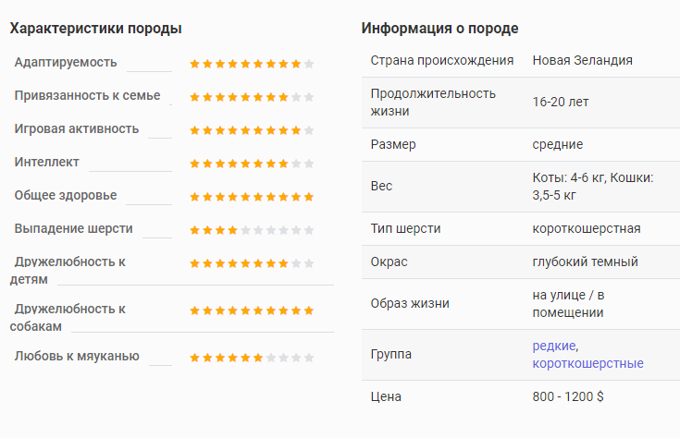Click the '800 - 1200 $' price value
This screenshot has width=680, height=438.
(568, 396)
